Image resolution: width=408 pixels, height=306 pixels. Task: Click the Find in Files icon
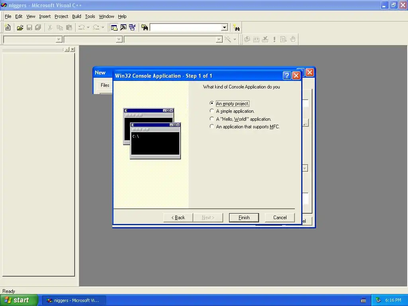(145, 27)
